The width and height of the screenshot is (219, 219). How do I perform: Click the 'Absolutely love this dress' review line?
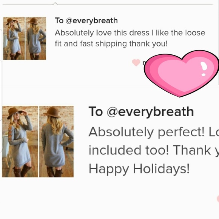click(x=130, y=33)
